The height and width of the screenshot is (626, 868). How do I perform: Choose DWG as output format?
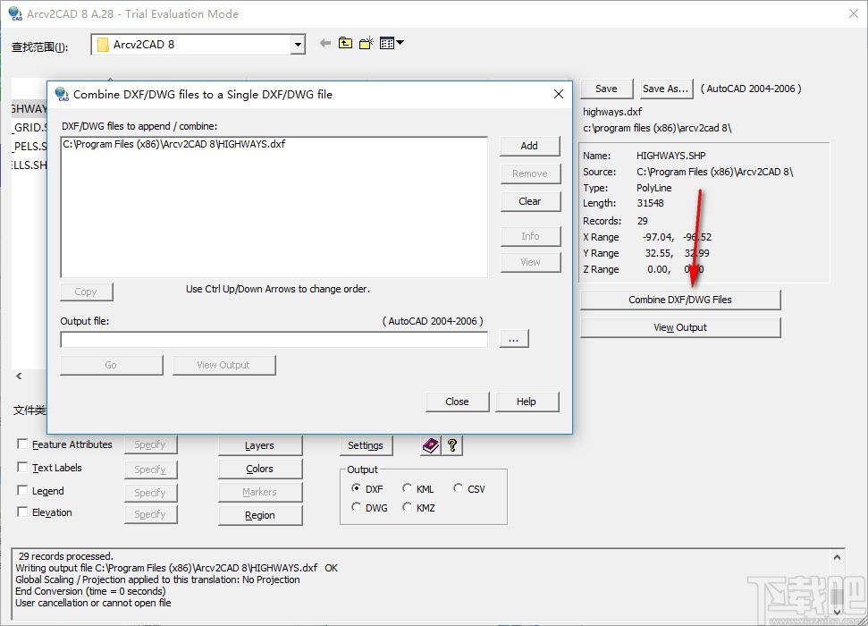click(357, 507)
